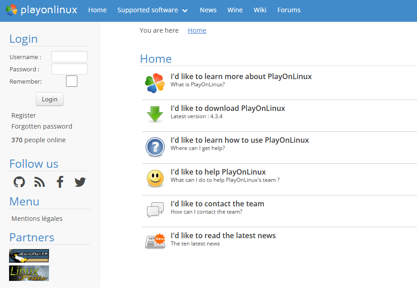Open PlayOnLinux's Twitter via the icon

point(80,182)
